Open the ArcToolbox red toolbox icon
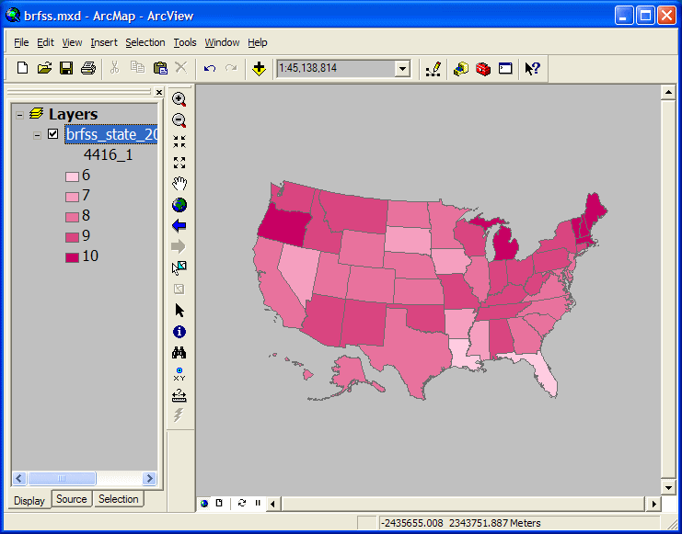 coord(483,68)
